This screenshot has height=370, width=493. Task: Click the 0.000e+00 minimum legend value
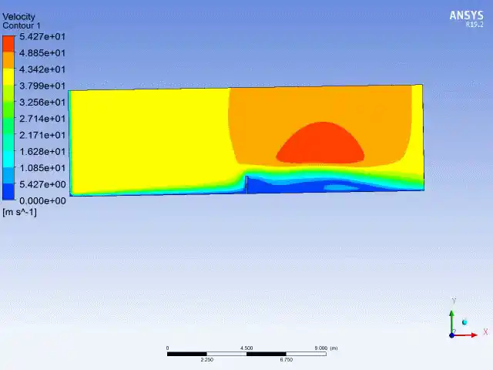click(x=42, y=200)
